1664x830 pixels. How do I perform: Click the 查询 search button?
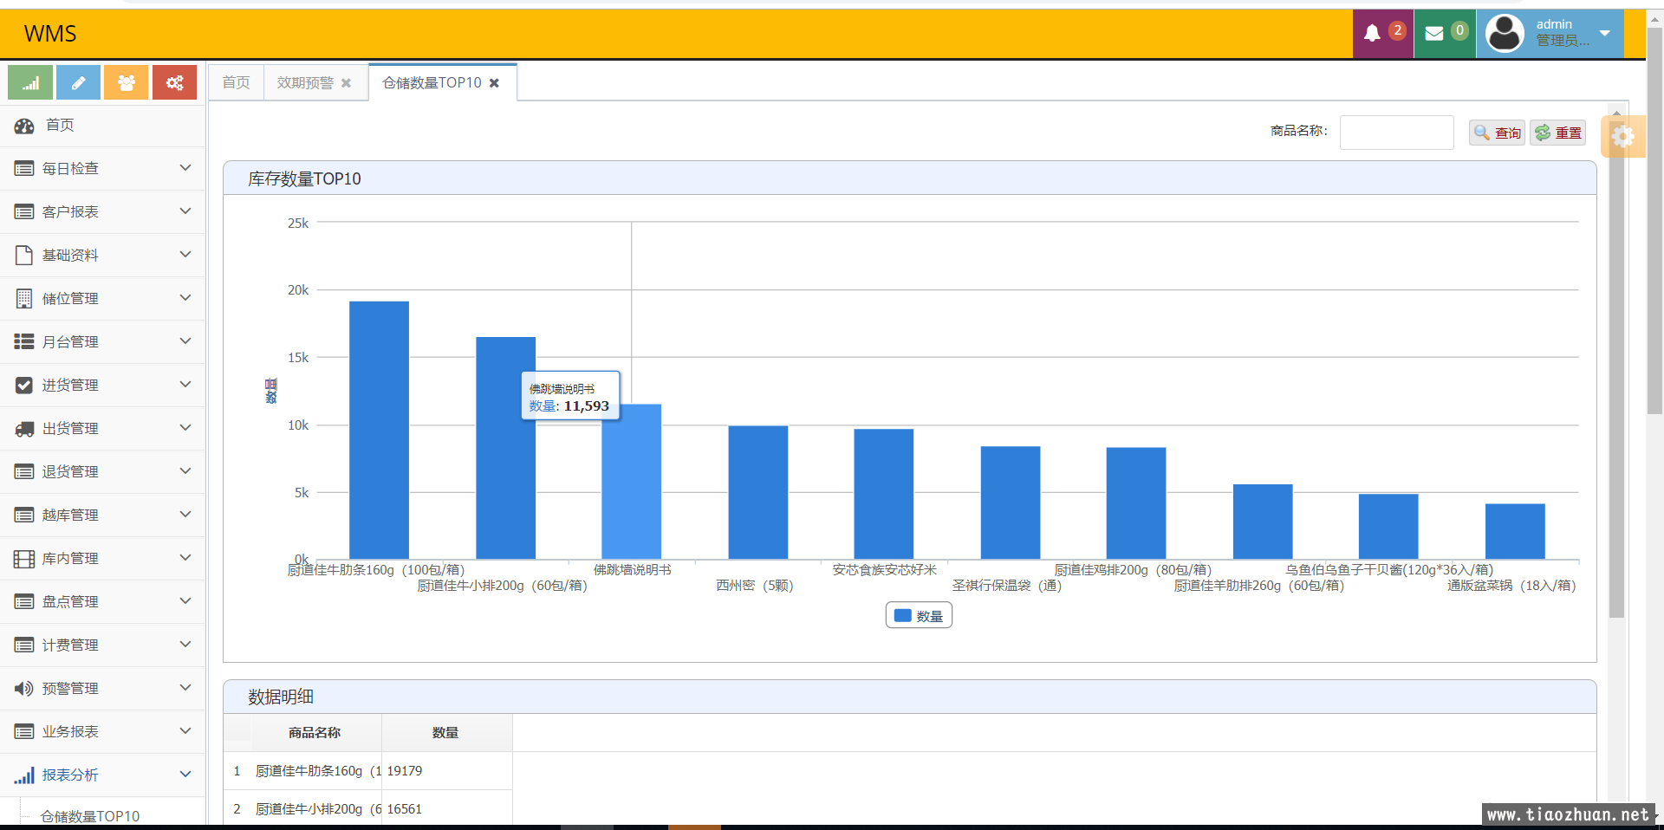coord(1497,133)
